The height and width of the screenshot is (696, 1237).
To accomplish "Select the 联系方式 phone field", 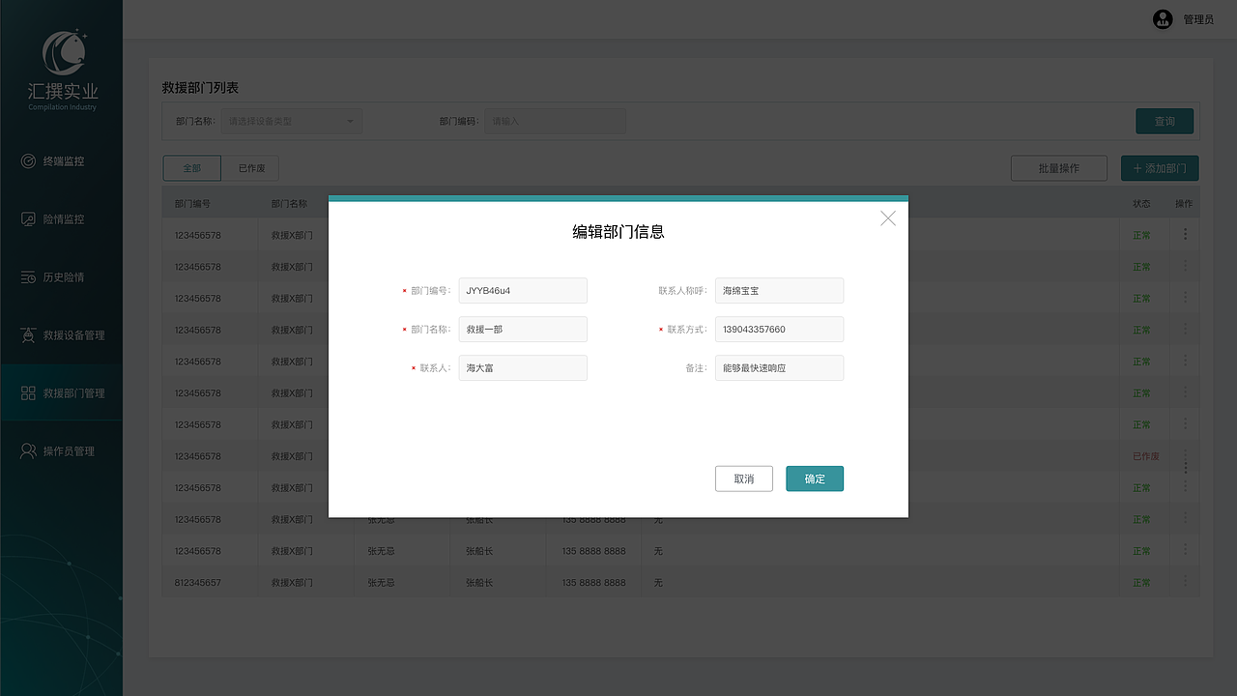I will click(x=779, y=329).
